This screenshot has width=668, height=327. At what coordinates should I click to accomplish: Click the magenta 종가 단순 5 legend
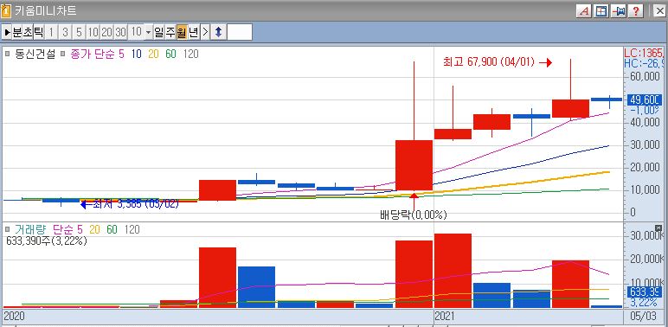pos(98,54)
